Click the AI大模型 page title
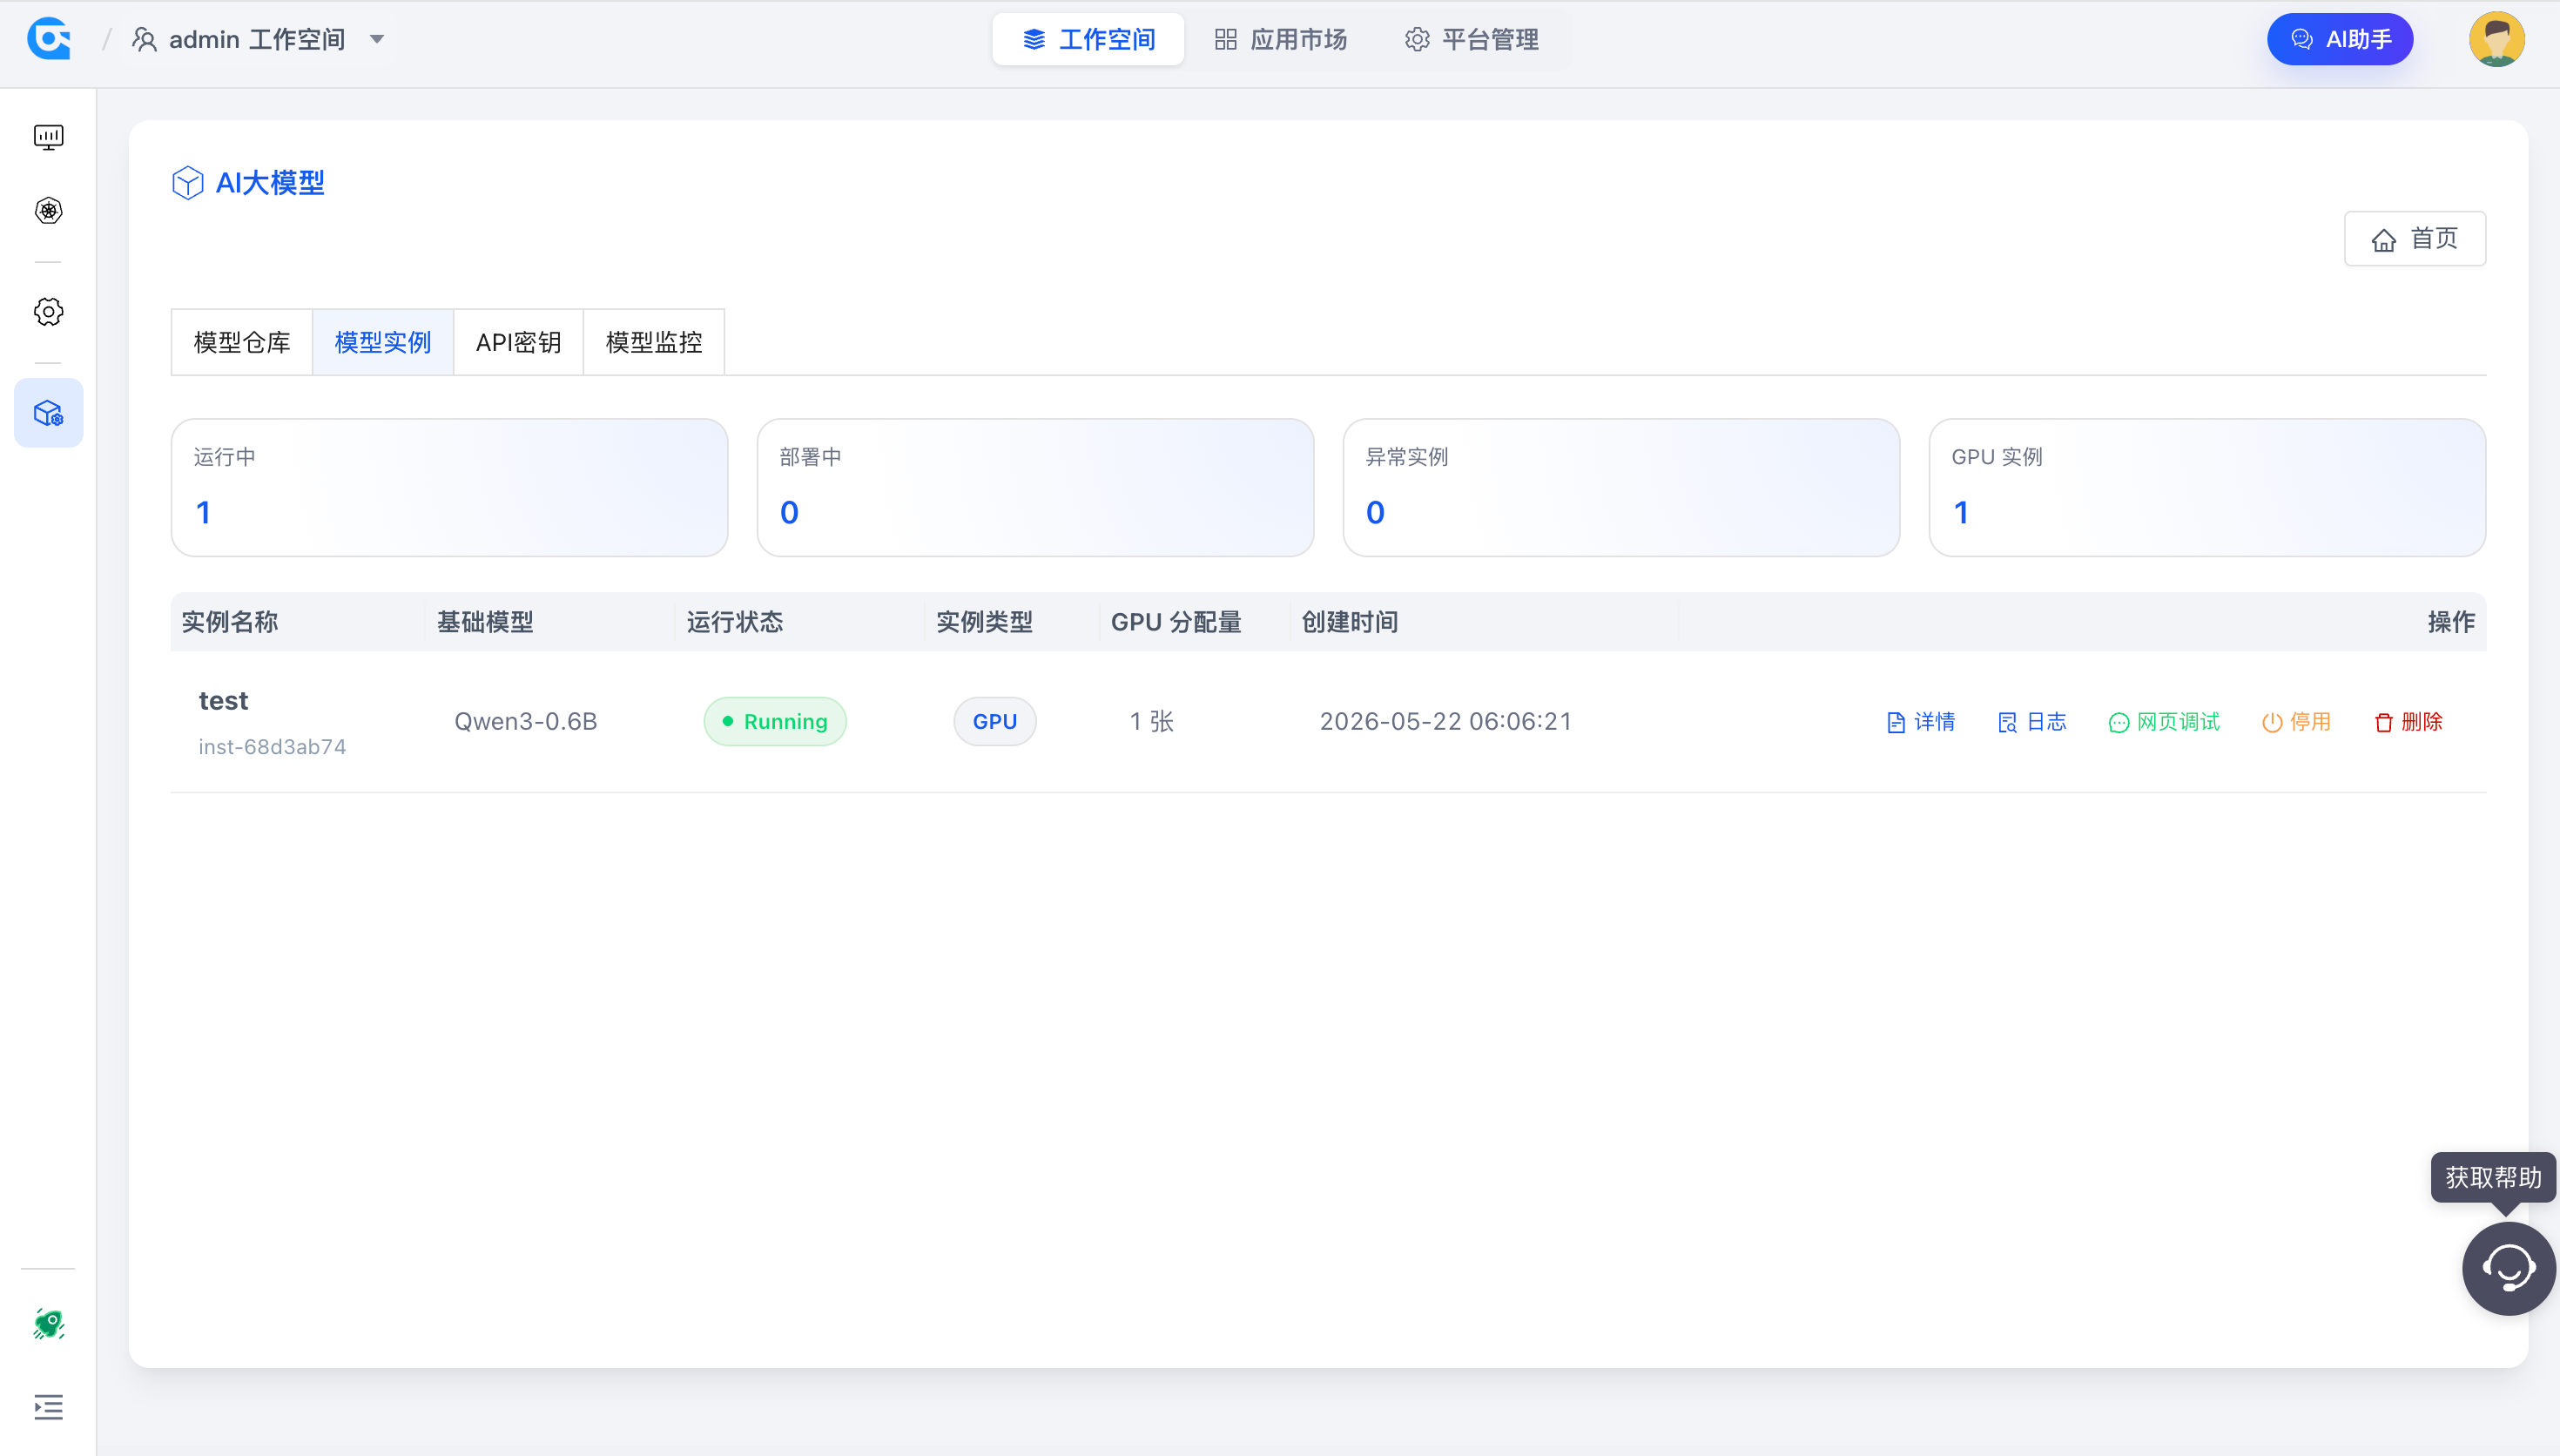Screen dimensions: 2560x1456 click(x=270, y=183)
